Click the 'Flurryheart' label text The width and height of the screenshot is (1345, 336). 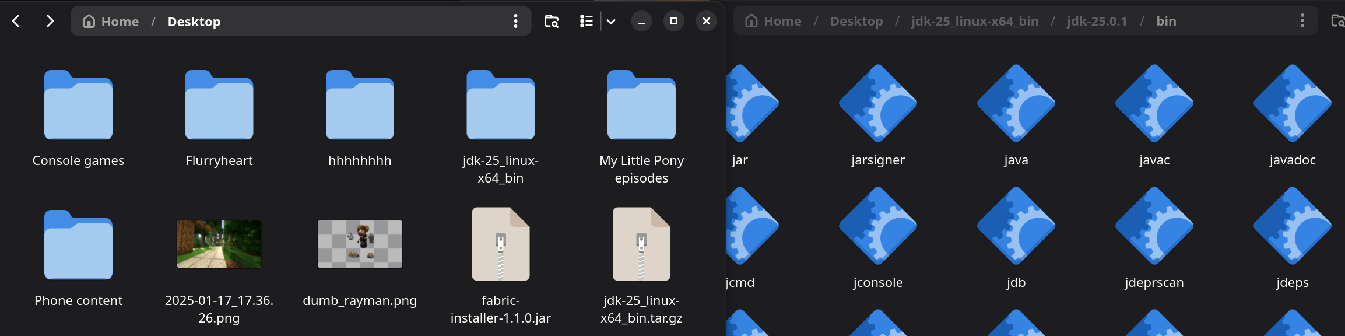point(219,160)
